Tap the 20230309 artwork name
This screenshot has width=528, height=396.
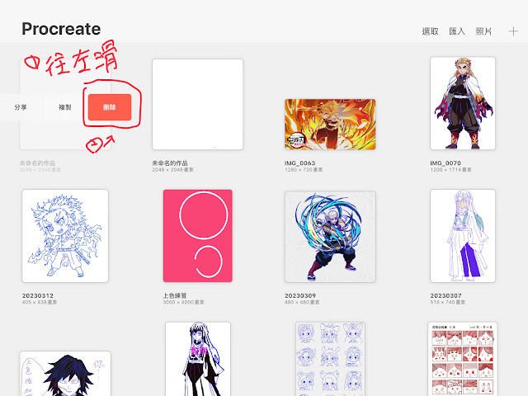click(300, 295)
